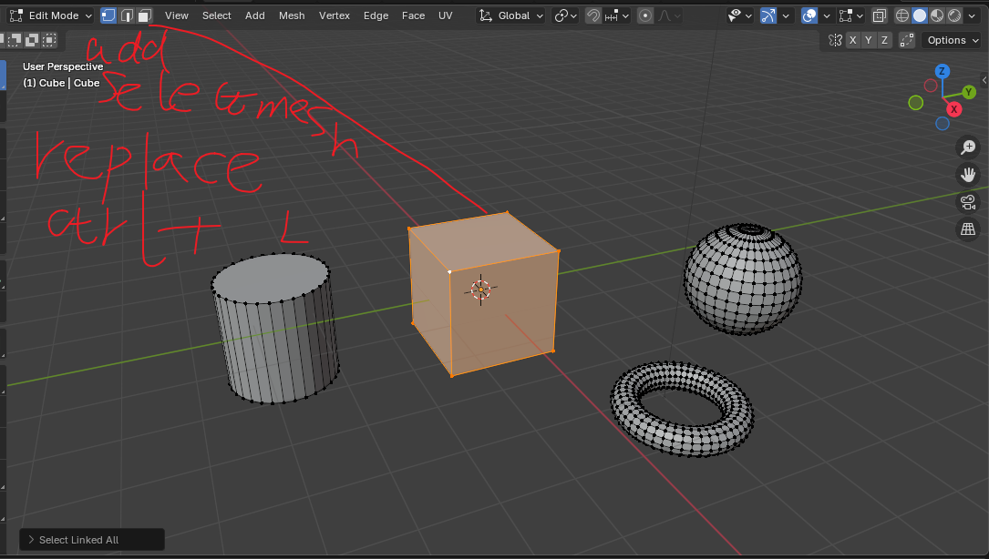Open the Add menu
Viewport: 989px width, 559px height.
click(255, 15)
